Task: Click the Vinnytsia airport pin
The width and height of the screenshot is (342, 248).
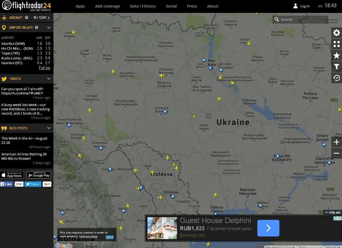Action: 165,112
